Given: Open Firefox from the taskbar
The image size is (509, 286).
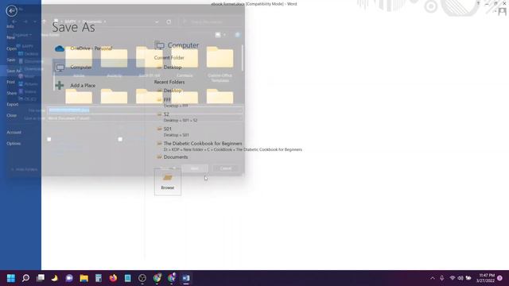Looking at the screenshot, I should pos(113,278).
